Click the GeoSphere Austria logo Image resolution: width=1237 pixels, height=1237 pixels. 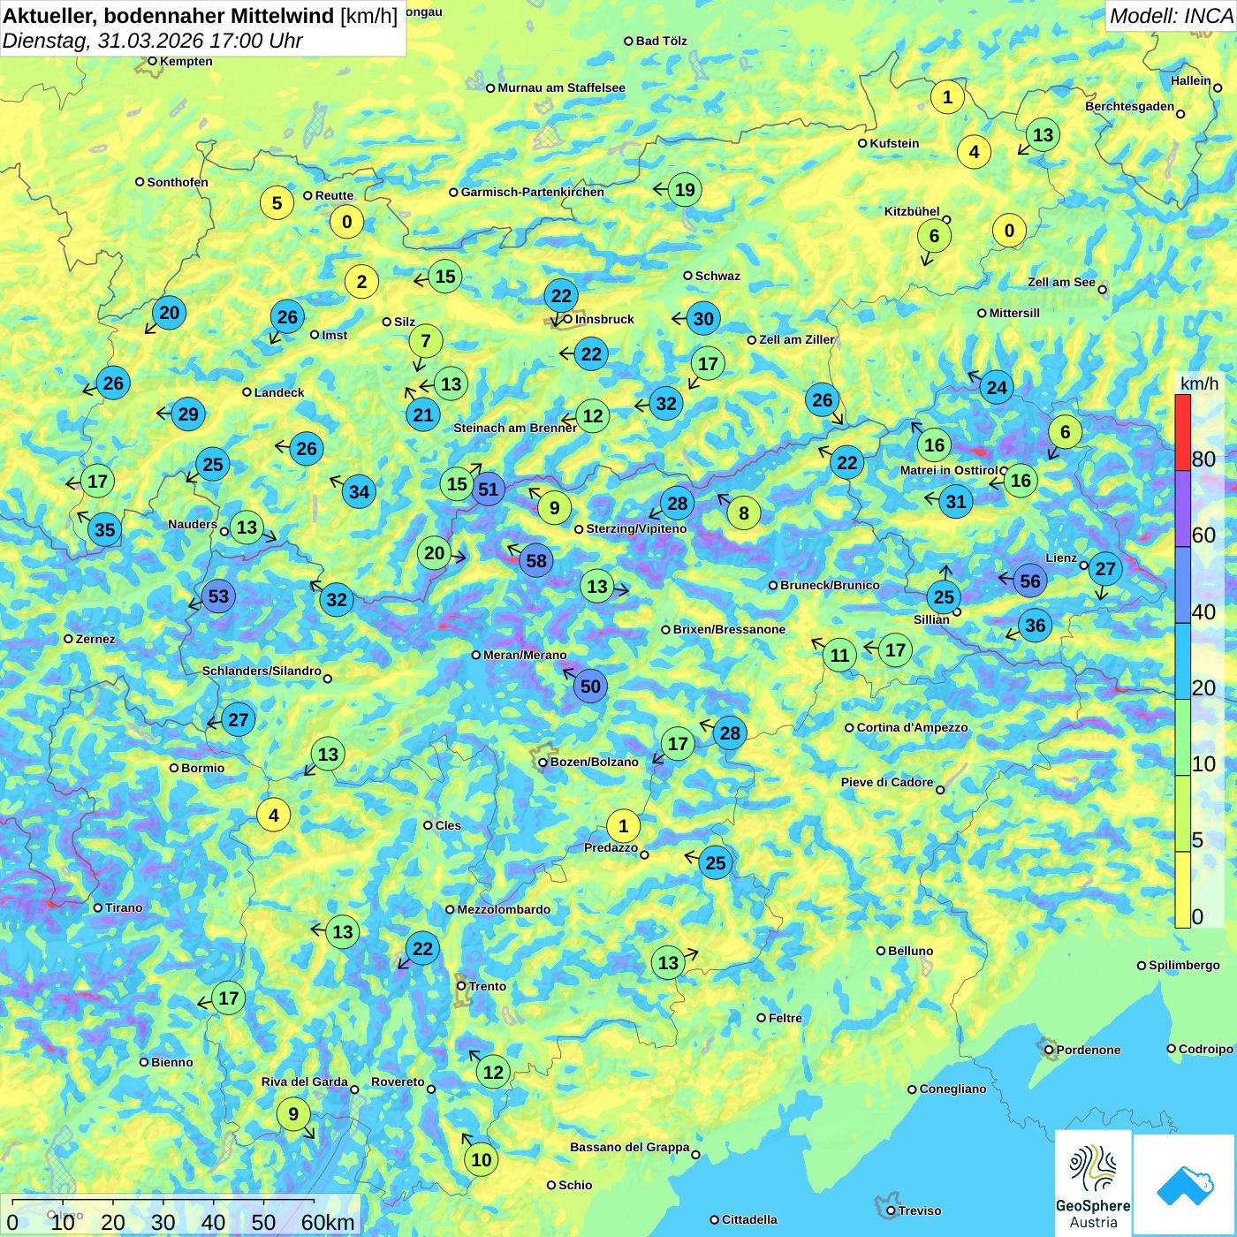(x=1093, y=1182)
